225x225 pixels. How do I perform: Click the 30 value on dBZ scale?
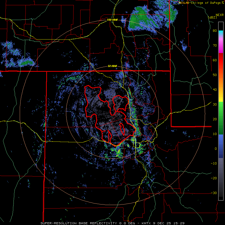215,104
